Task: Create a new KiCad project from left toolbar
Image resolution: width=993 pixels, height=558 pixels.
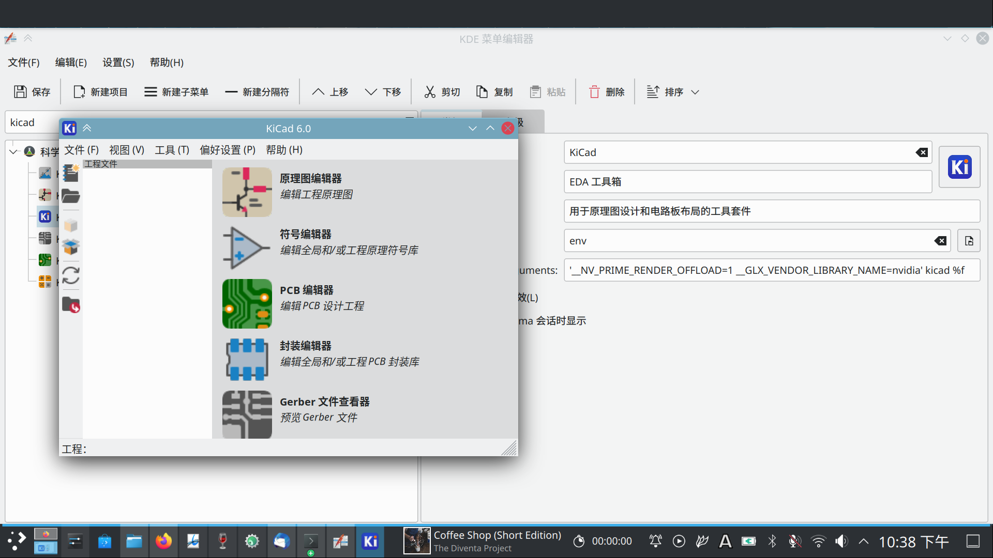Action: click(71, 173)
